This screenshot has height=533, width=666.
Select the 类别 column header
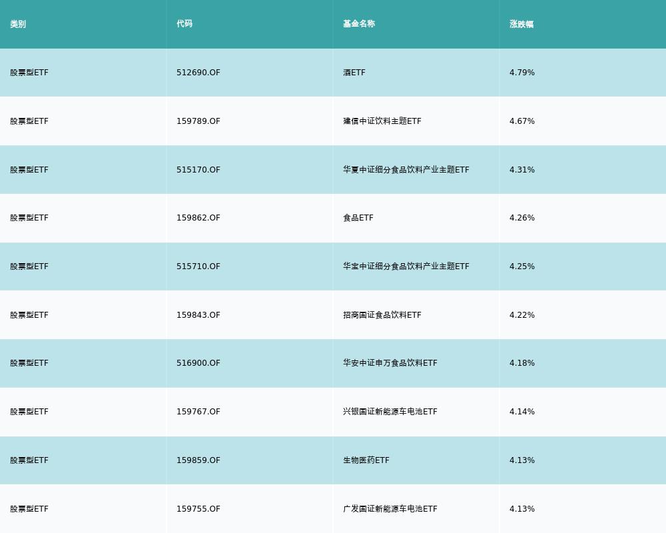click(x=18, y=24)
